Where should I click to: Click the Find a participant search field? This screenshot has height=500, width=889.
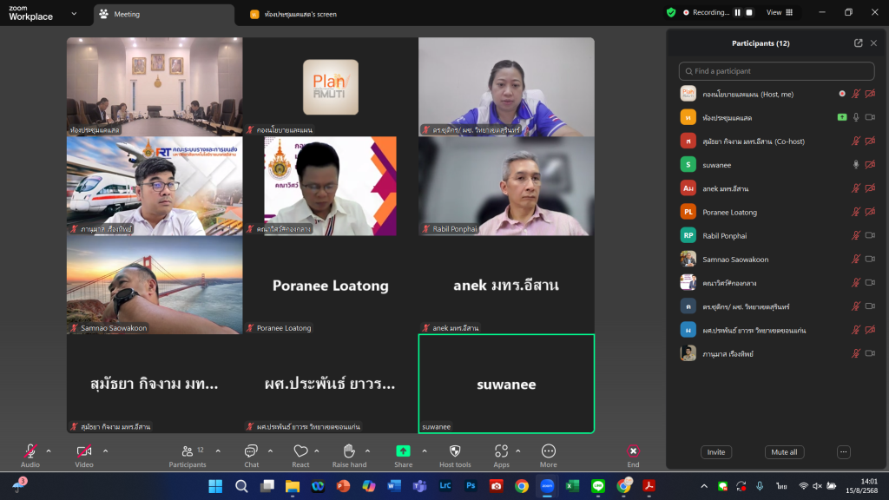[777, 71]
